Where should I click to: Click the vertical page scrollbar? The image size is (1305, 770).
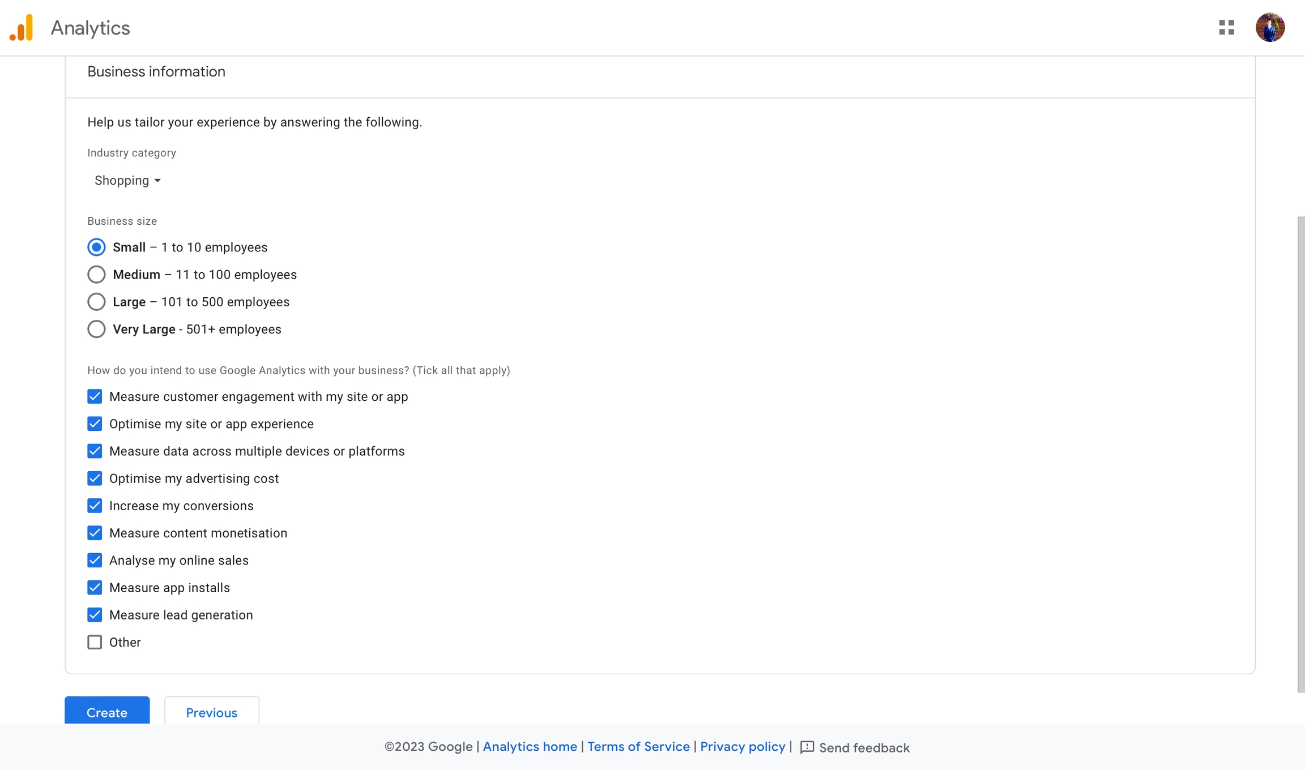1300,453
